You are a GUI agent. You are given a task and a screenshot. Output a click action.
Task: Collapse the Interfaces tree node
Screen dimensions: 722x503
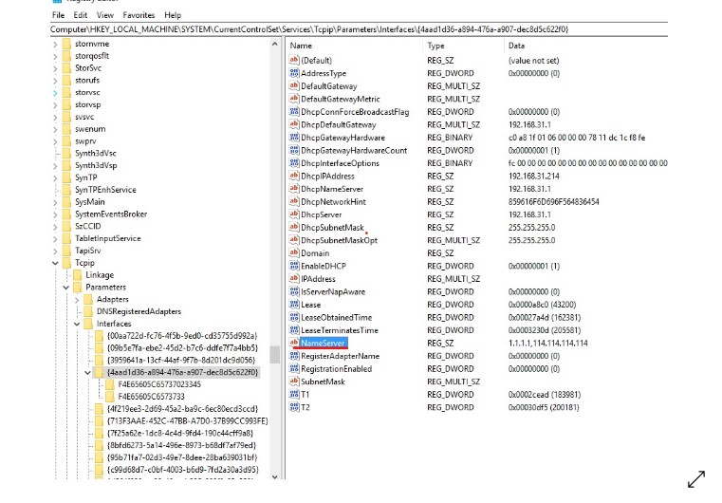[x=77, y=324]
